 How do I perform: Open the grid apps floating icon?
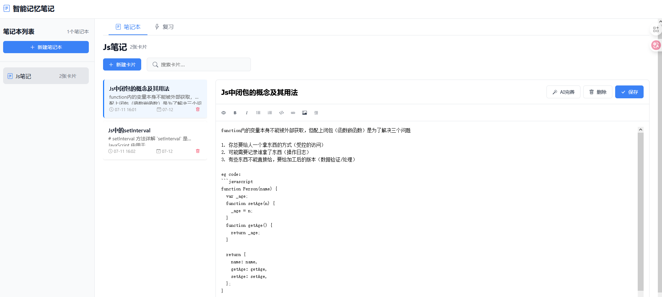click(656, 30)
